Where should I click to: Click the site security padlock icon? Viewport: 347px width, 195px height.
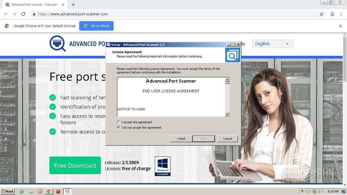(34, 14)
